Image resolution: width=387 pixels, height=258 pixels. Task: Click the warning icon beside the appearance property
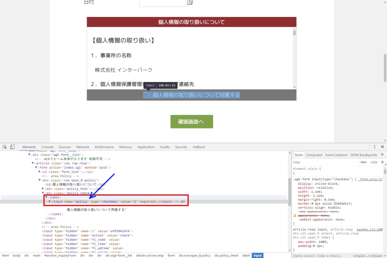[x=295, y=215]
